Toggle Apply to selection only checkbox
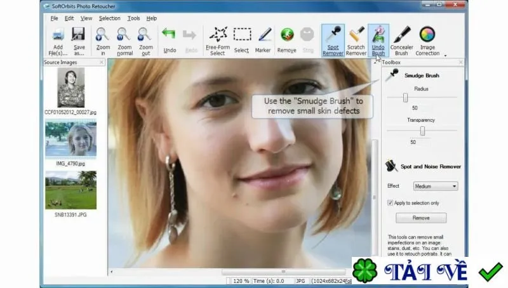 click(x=390, y=203)
